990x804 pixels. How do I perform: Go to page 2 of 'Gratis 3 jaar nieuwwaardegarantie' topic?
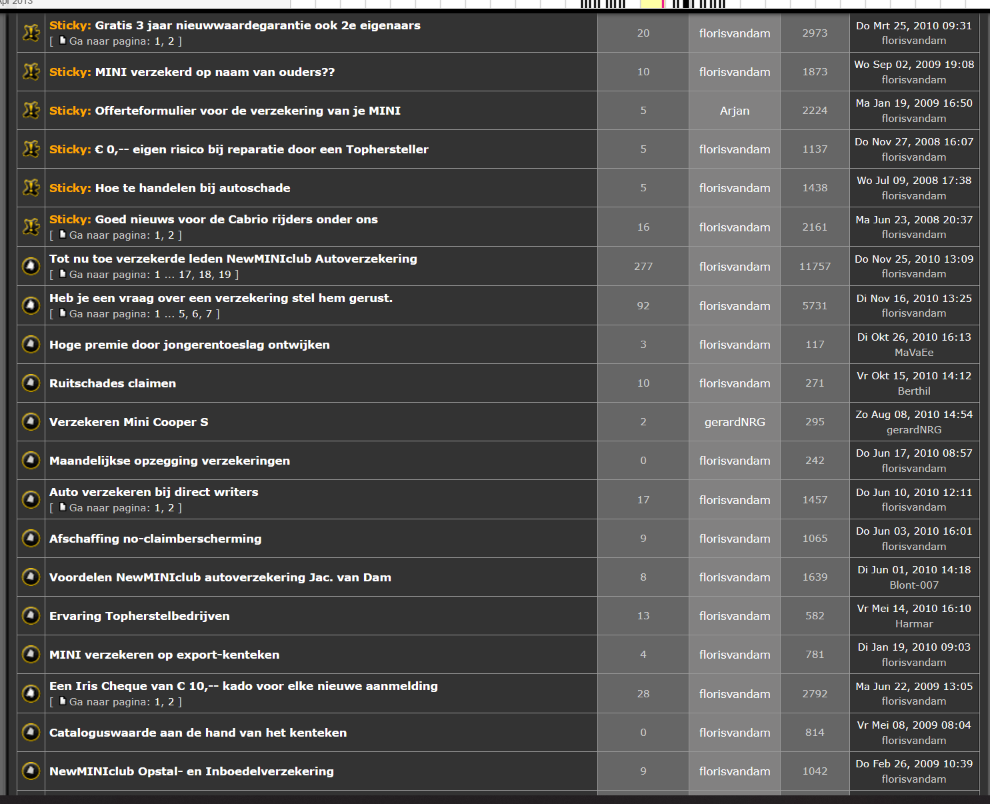171,41
